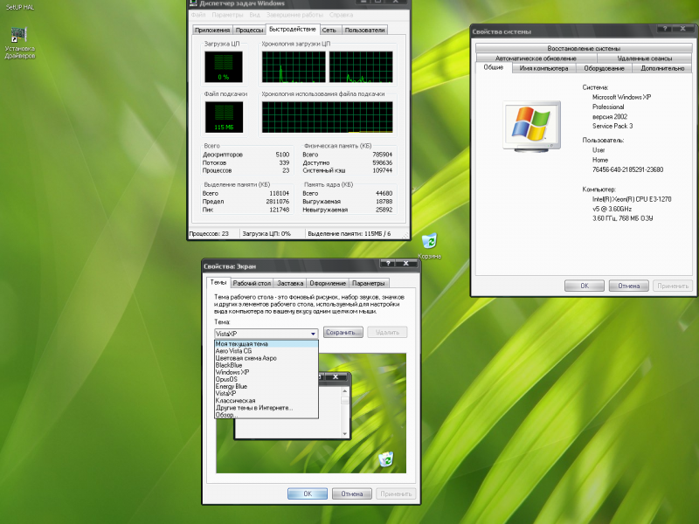
Task: Click the Service Pack 3 text
Action: point(612,126)
